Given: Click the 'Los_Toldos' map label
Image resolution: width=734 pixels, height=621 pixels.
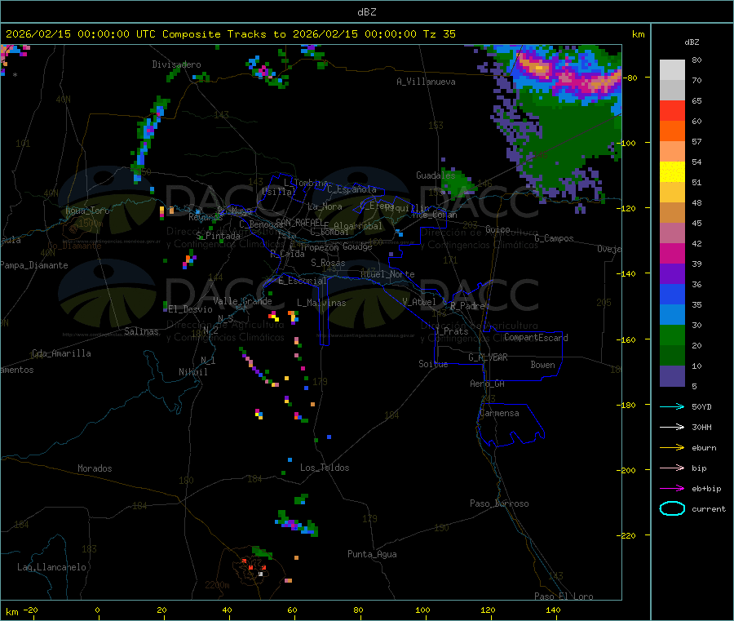Looking at the screenshot, I should click(325, 468).
